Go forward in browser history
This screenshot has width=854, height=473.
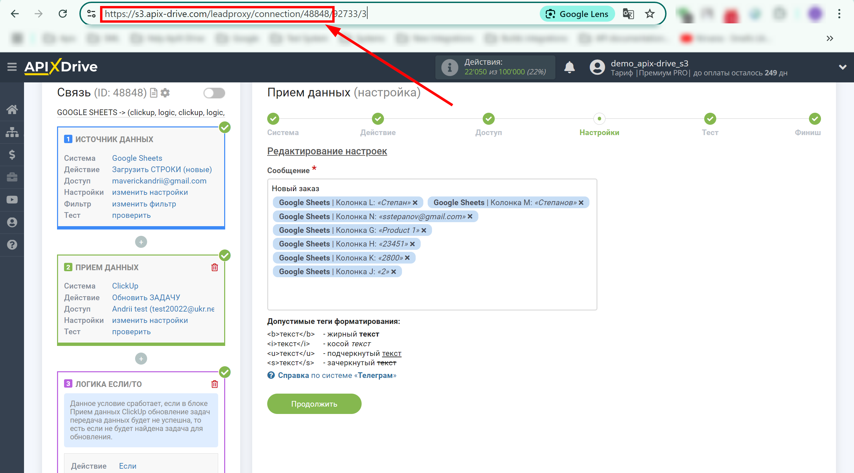39,14
